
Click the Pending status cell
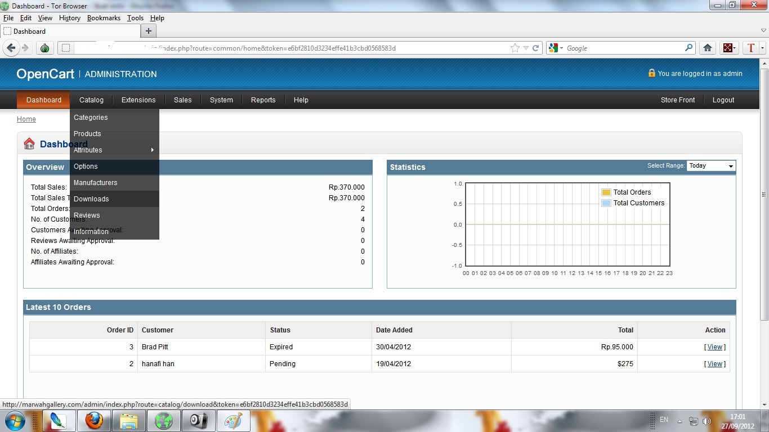pos(319,364)
